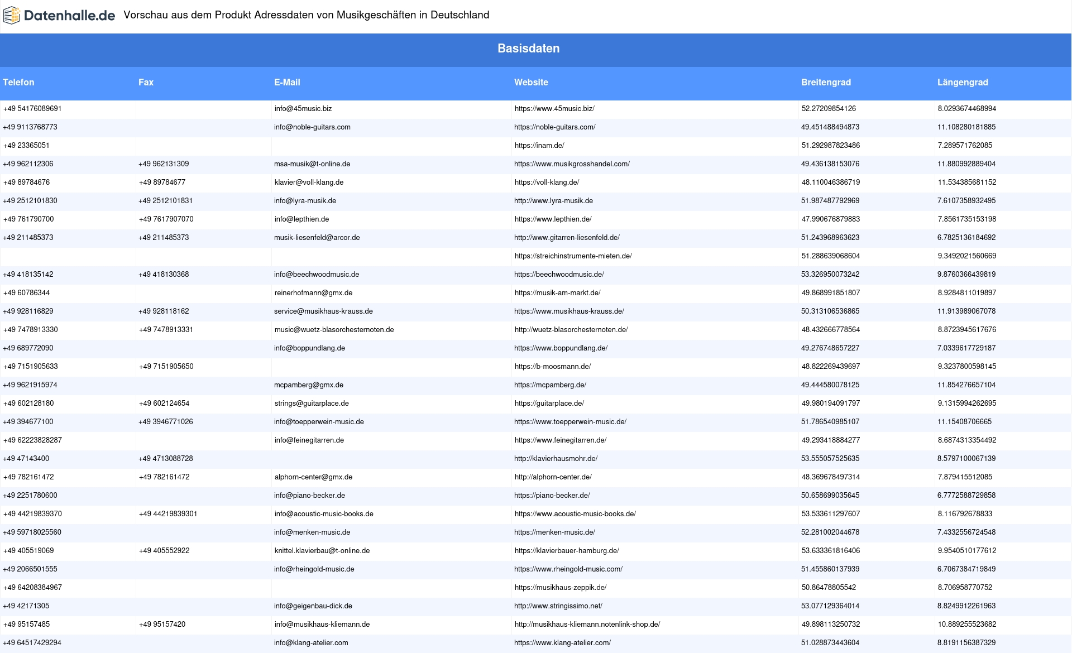This screenshot has height=653, width=1072.
Task: Open website https://inam.de/
Action: (539, 146)
